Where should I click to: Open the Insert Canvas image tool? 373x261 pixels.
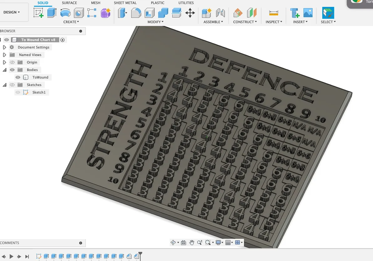pos(308,13)
